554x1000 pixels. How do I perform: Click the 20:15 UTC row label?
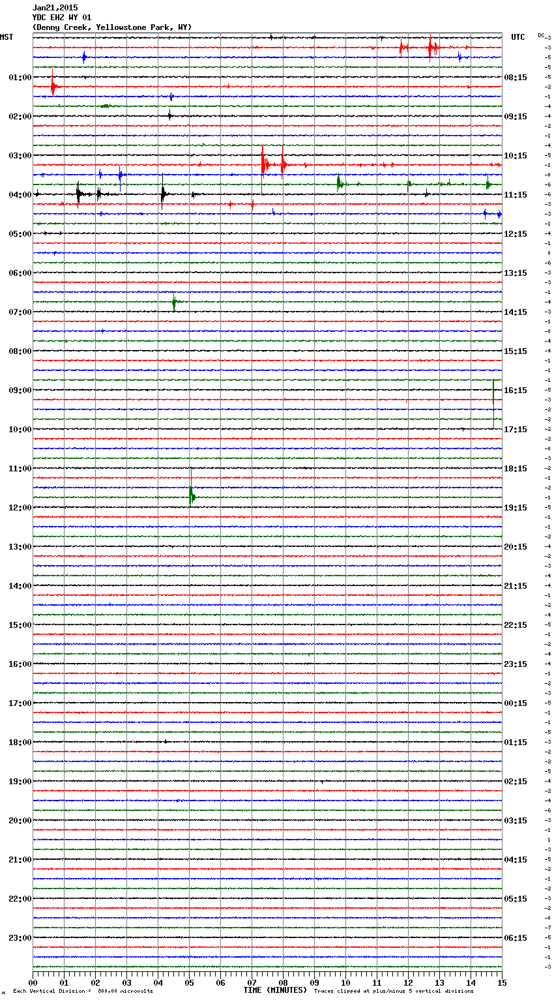click(516, 547)
